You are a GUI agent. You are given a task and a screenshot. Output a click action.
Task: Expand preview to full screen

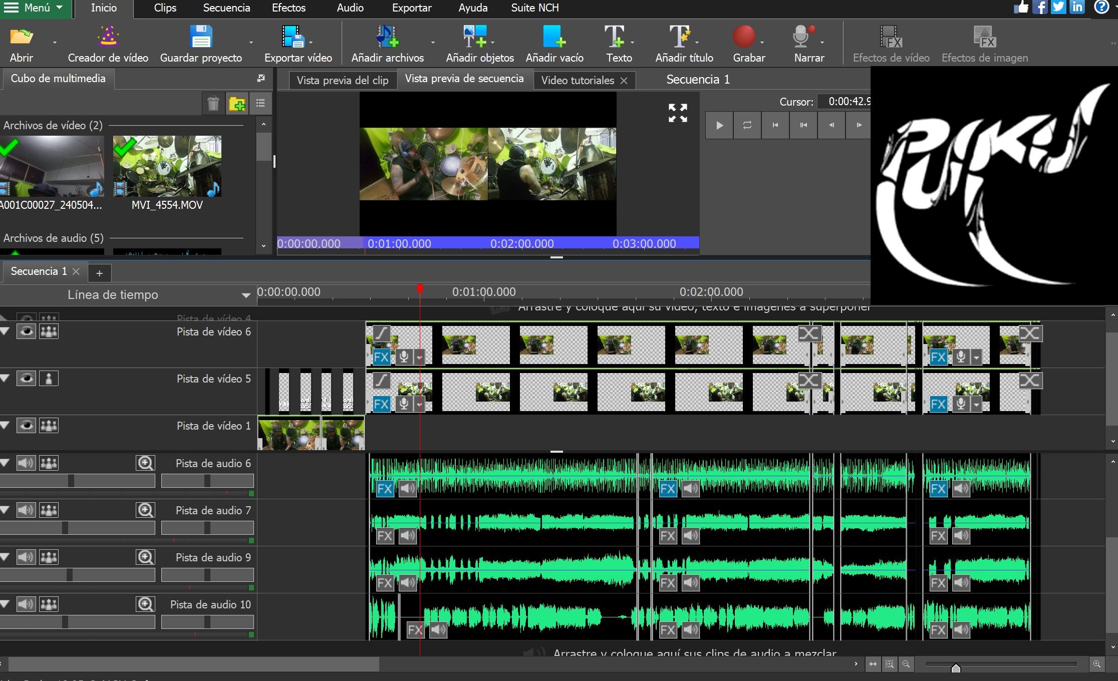pyautogui.click(x=678, y=113)
